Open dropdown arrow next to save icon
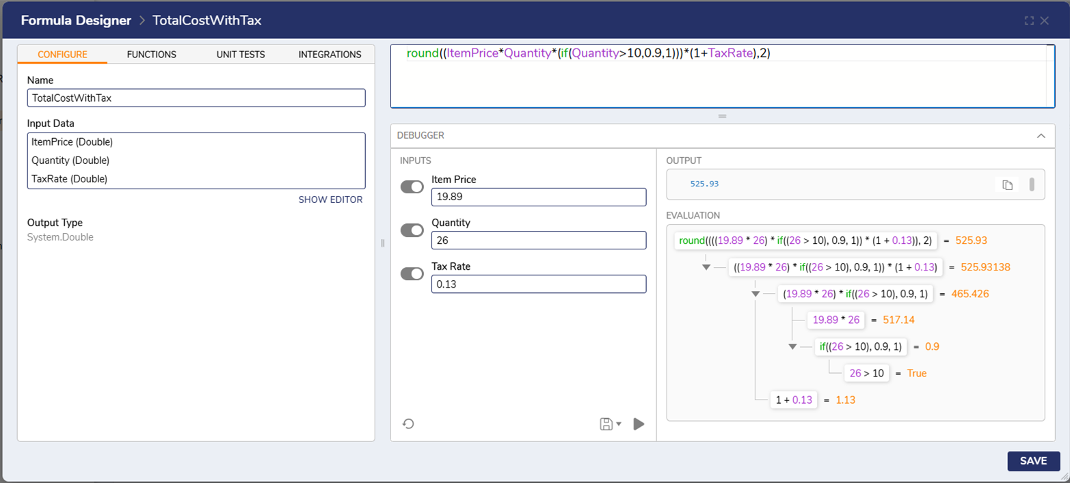Screen dimensions: 1070x483 (619, 424)
